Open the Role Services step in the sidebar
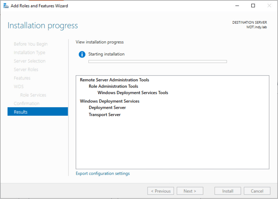This screenshot has width=278, height=199. coord(33,95)
